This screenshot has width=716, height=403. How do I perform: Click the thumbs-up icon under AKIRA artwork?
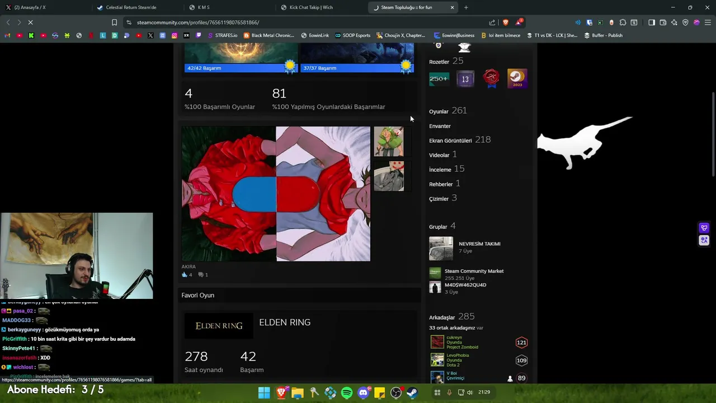coord(185,275)
